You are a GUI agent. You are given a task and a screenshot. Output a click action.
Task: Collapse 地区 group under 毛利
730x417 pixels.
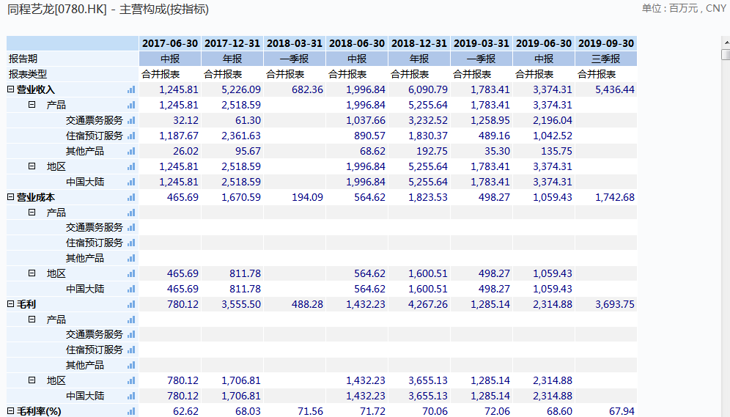pyautogui.click(x=32, y=380)
